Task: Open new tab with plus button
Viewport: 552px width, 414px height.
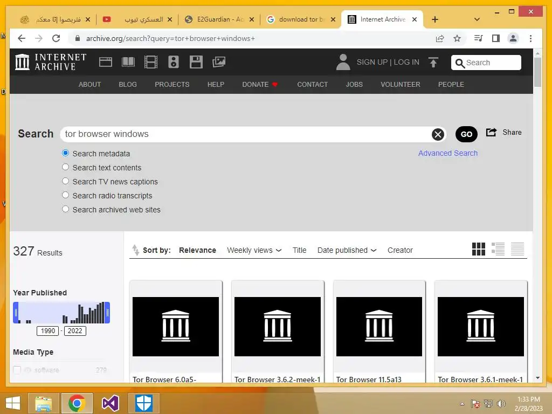Action: [435, 19]
